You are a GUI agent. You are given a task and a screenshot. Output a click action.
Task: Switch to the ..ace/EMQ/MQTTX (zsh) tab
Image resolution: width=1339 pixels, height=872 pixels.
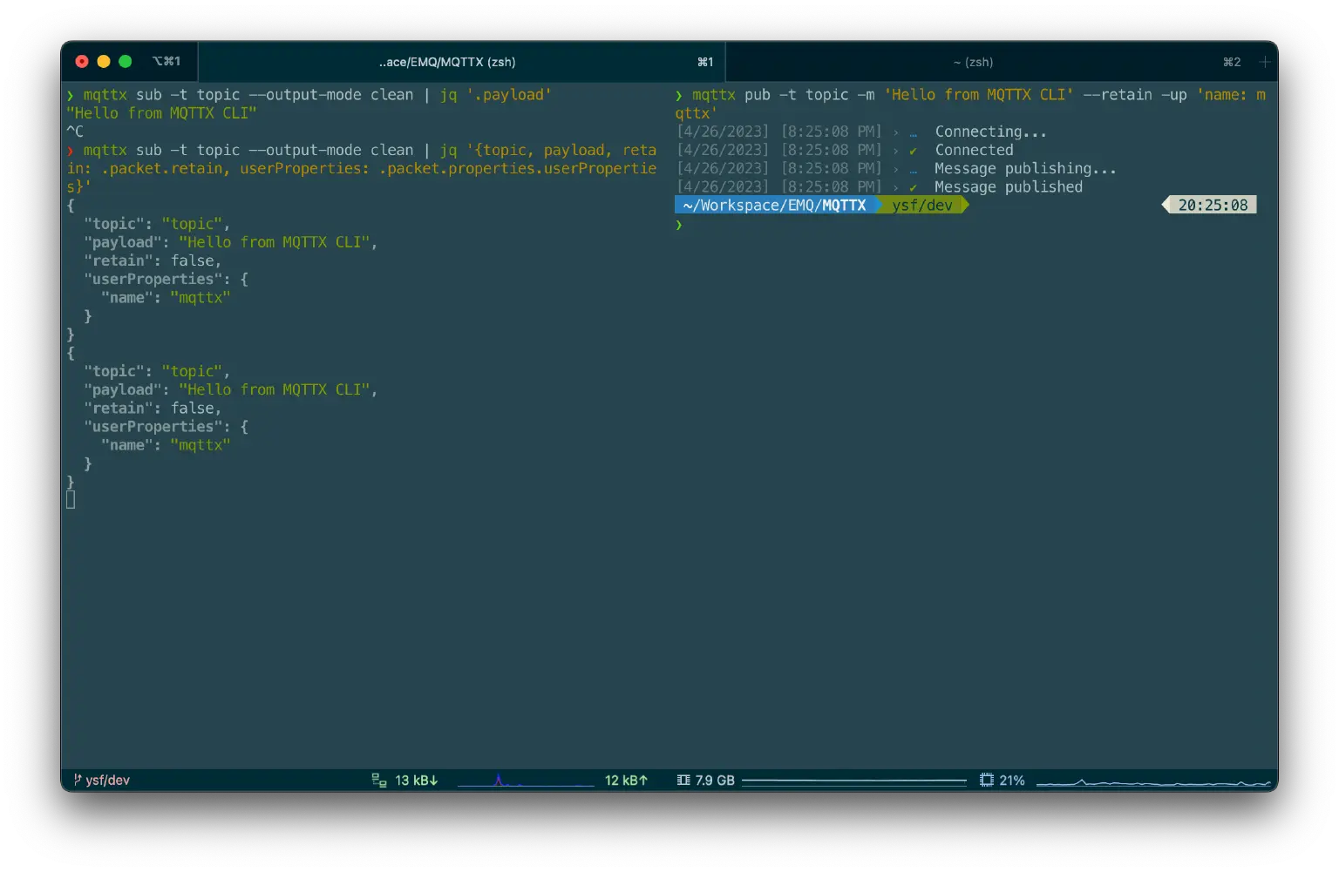click(447, 61)
